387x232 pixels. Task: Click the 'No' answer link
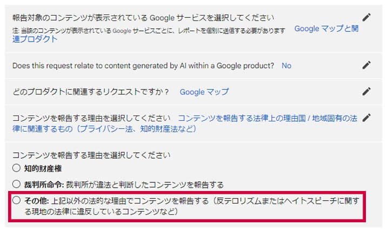tap(286, 66)
